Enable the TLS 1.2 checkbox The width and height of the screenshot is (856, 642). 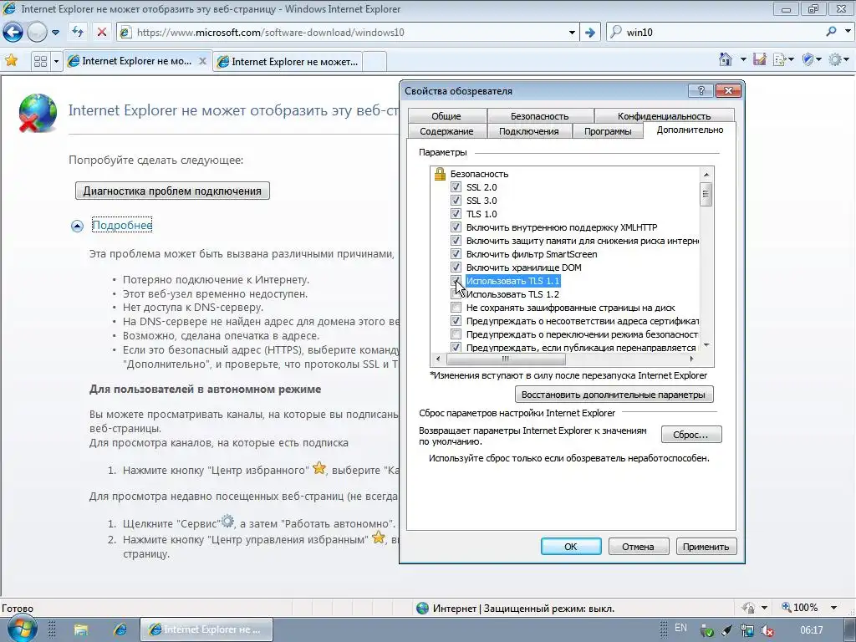click(x=456, y=293)
